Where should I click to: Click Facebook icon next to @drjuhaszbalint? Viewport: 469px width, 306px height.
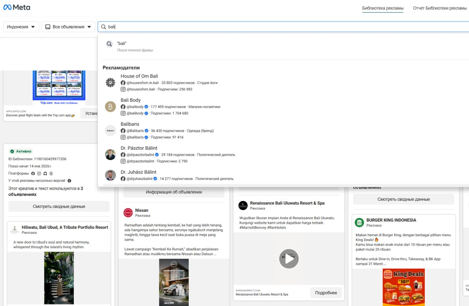pos(123,179)
